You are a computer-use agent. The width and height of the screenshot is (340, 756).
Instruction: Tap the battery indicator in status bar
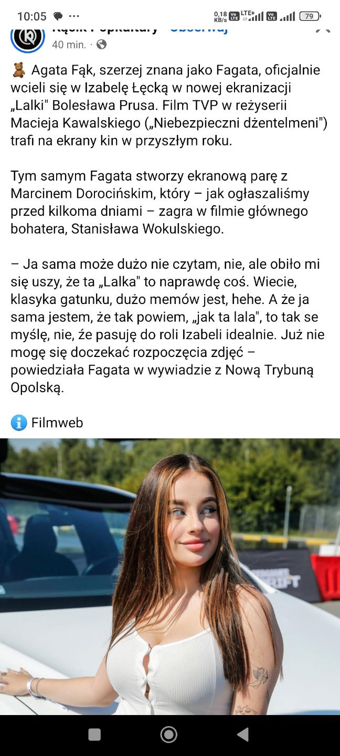click(x=310, y=16)
